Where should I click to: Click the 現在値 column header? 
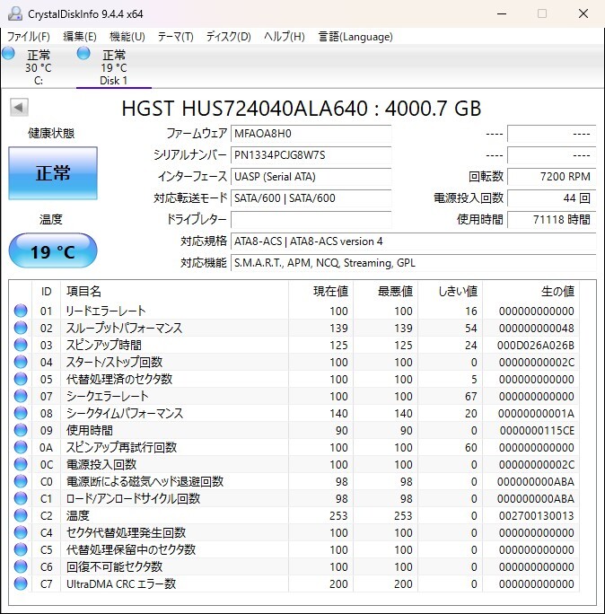[x=320, y=292]
